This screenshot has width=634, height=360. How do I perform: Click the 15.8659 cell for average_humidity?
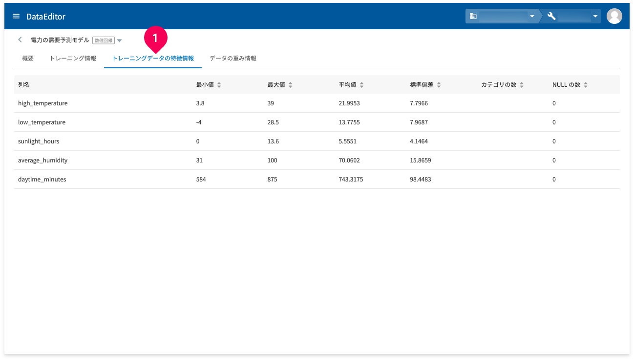[x=421, y=160]
